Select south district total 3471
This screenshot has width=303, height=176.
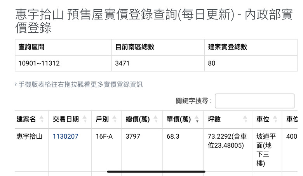click(158, 63)
